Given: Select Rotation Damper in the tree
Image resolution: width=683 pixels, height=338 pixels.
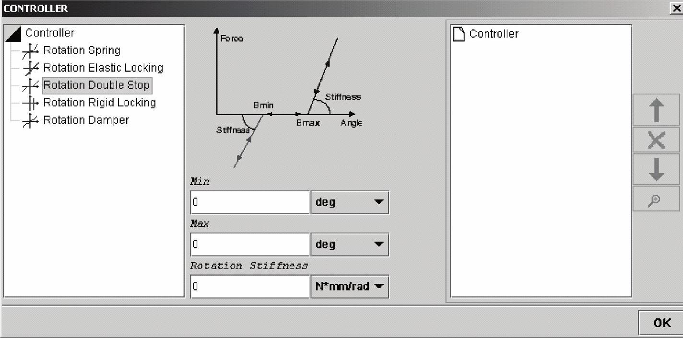Looking at the screenshot, I should click(86, 120).
